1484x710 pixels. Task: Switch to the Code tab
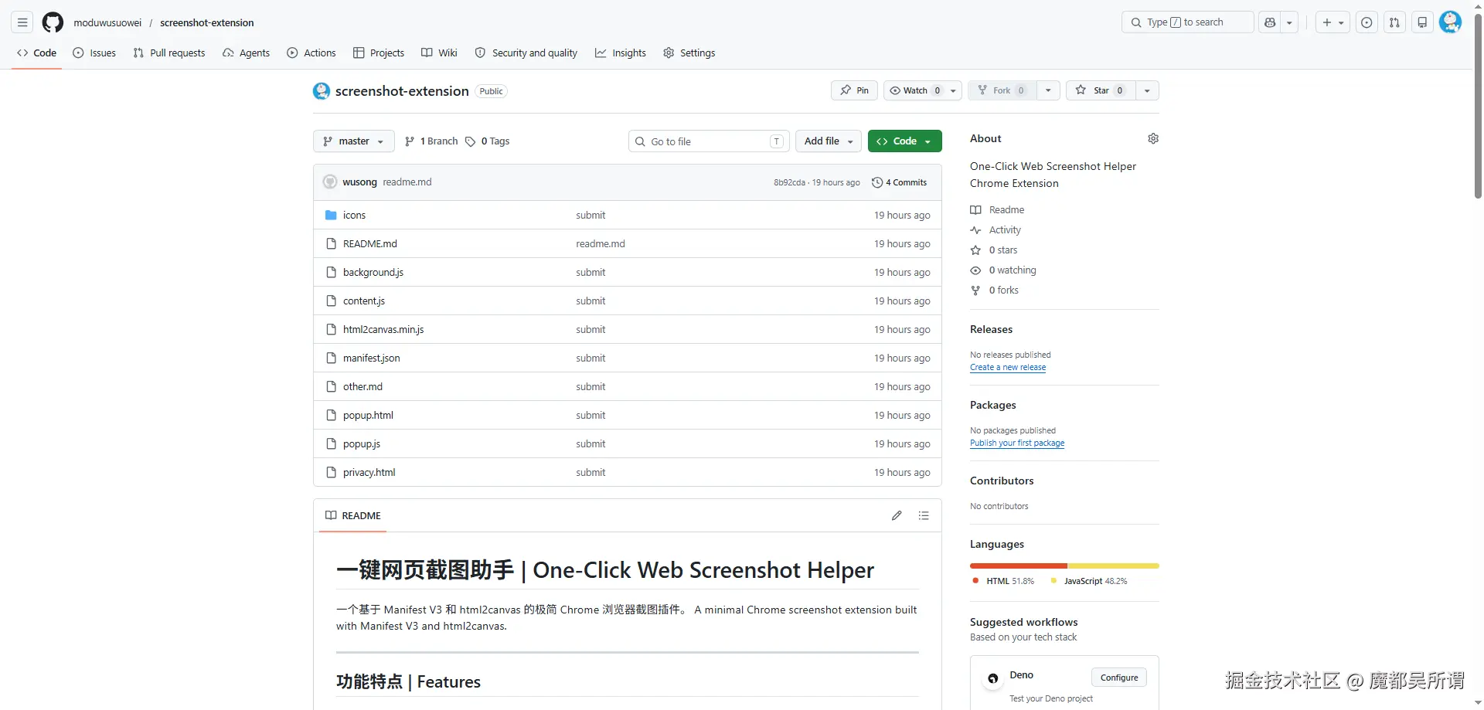[36, 53]
